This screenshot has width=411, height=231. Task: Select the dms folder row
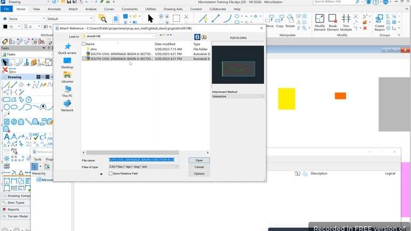146,49
